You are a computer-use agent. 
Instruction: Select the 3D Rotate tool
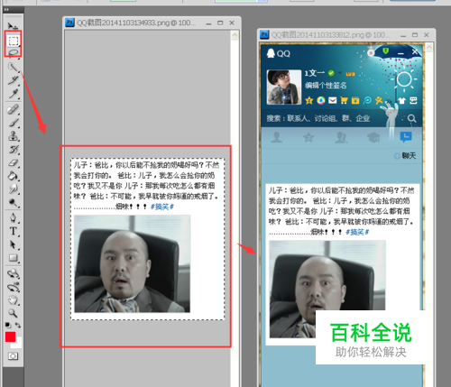13,273
